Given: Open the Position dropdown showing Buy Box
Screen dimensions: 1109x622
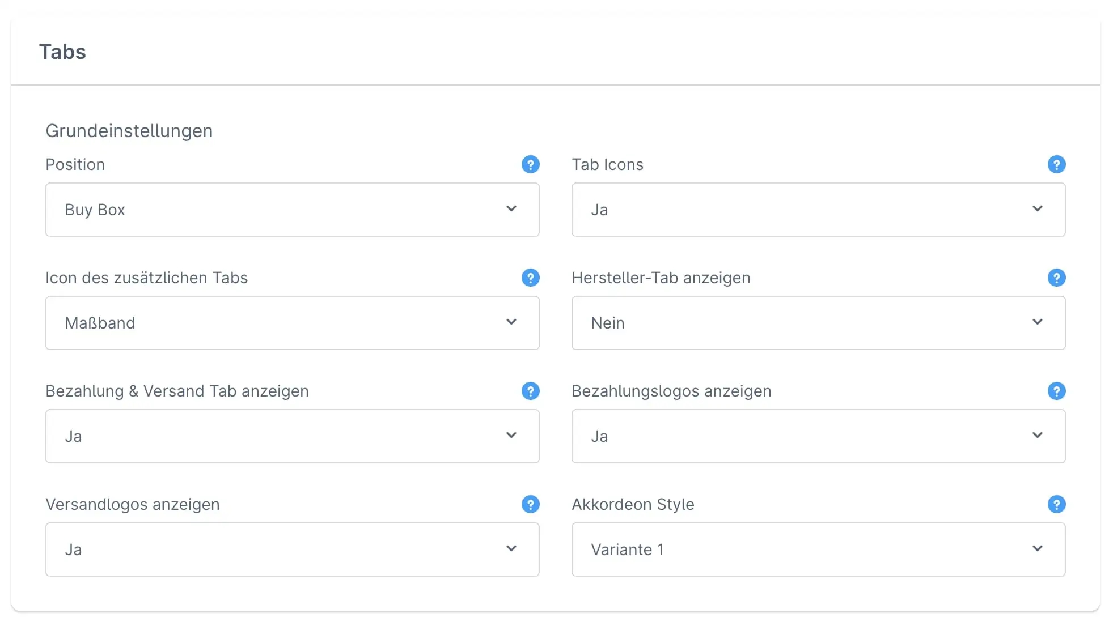Looking at the screenshot, I should point(292,210).
